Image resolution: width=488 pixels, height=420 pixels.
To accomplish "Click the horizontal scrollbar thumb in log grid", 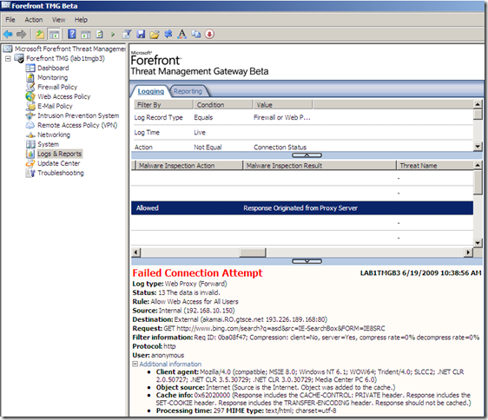I will tap(253, 253).
